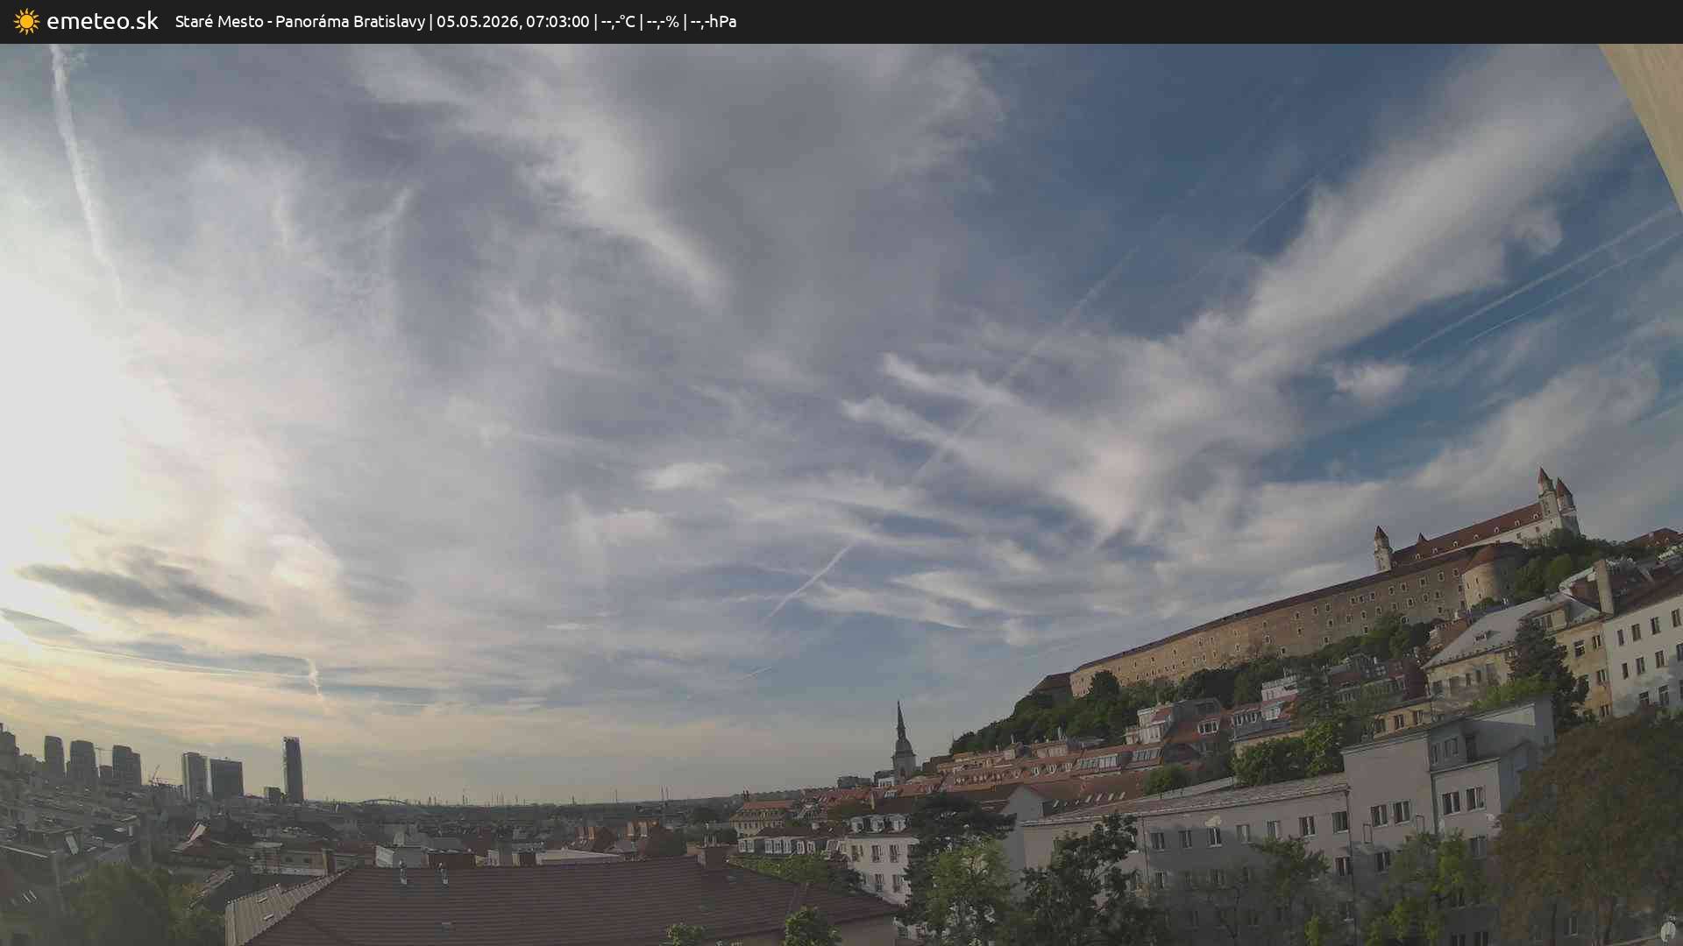Screen dimensions: 1683x946
Task: Click the 'Staré Mesto - Panoráma Bratislavy' title
Action: click(300, 21)
